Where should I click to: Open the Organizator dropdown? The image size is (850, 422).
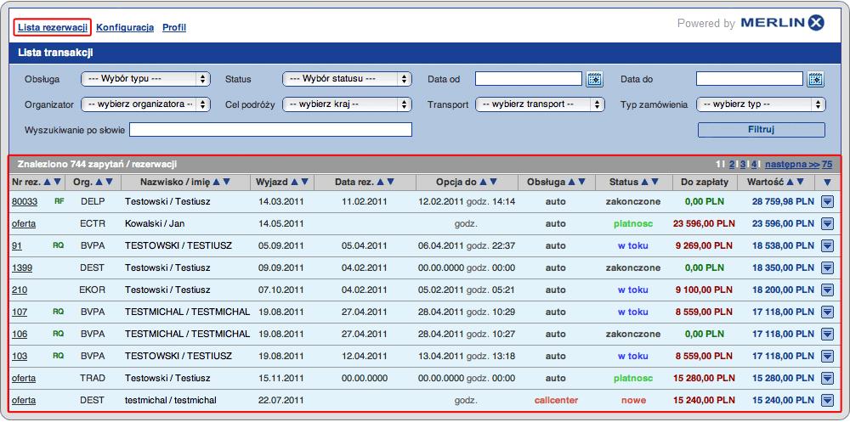coord(145,104)
